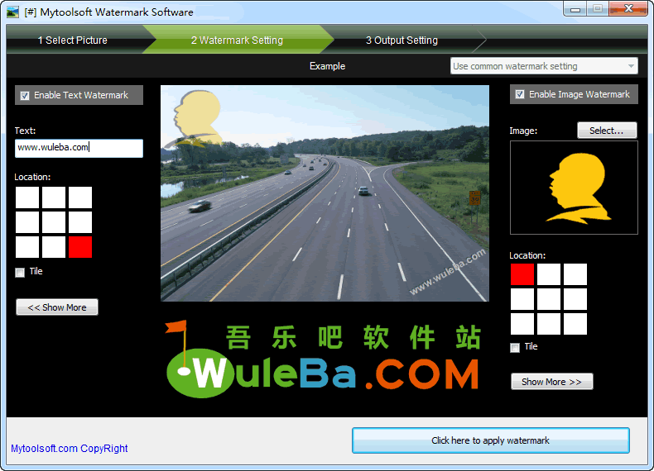Choose the center text watermark location square
Screen dimensions: 654x471
pyautogui.click(x=54, y=222)
